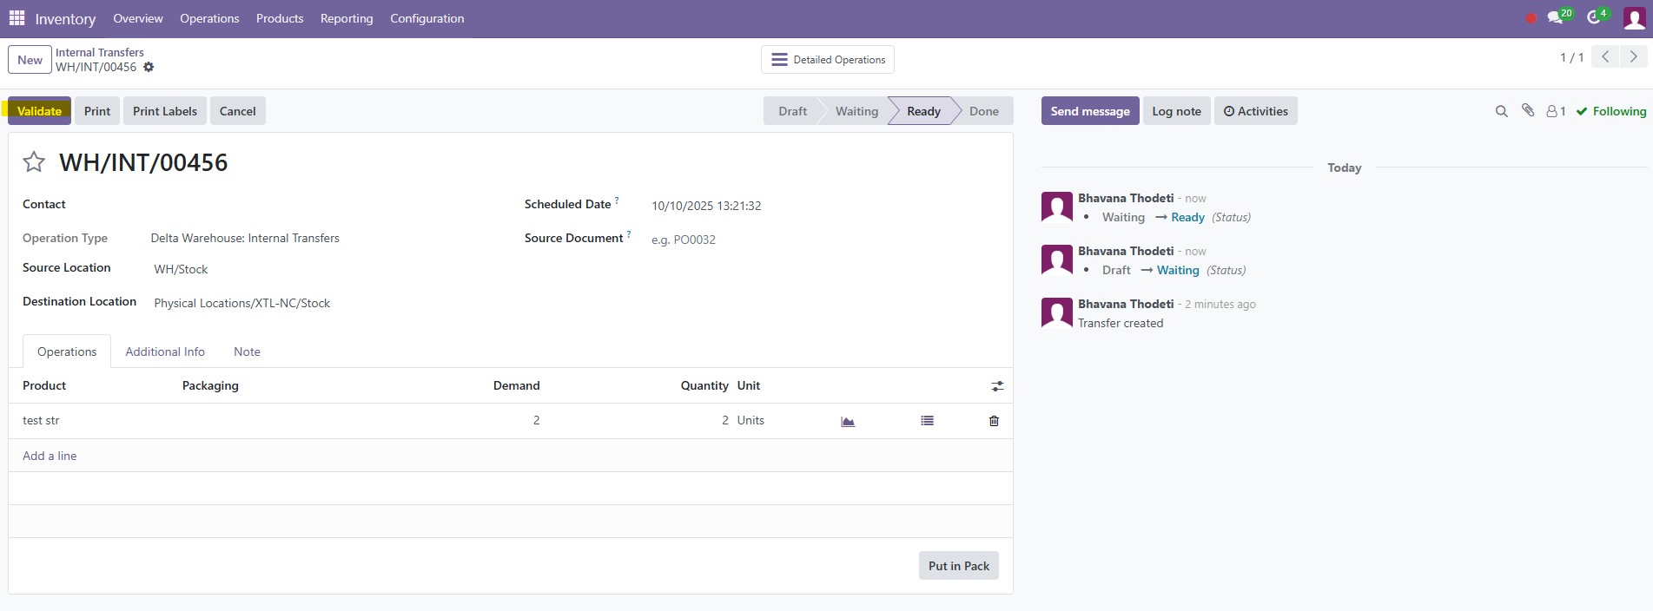1653x611 pixels.
Task: Open the Configuration menu
Action: click(x=426, y=18)
